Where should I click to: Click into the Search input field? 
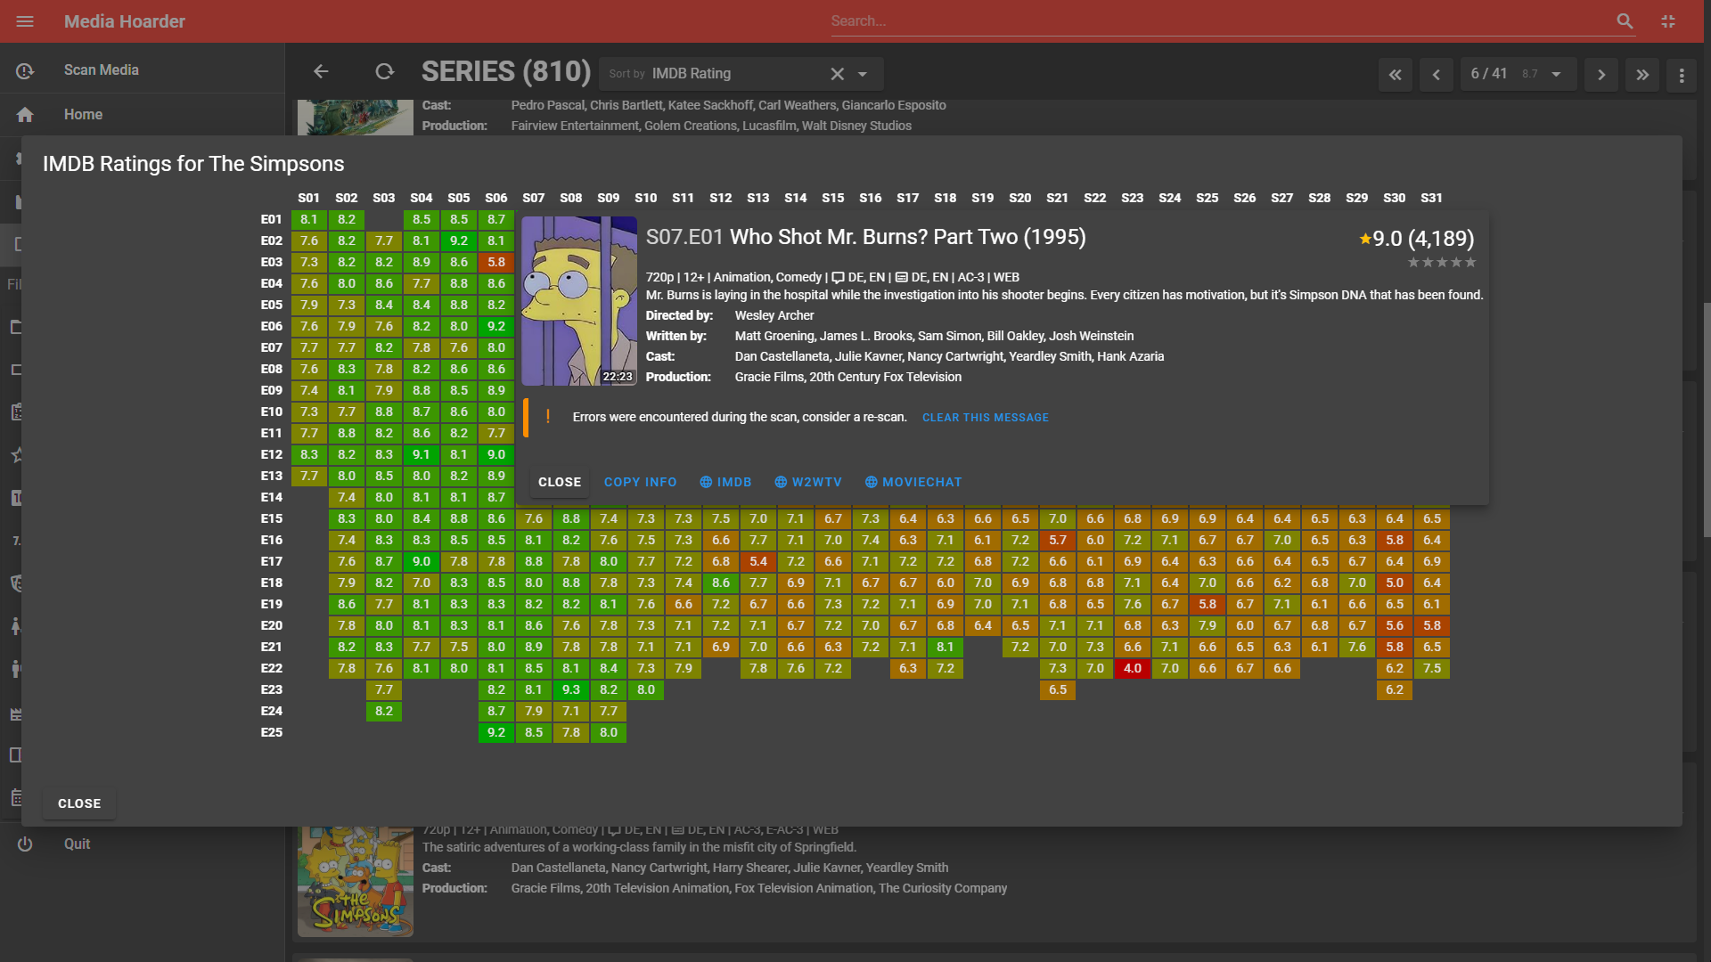point(1221,21)
